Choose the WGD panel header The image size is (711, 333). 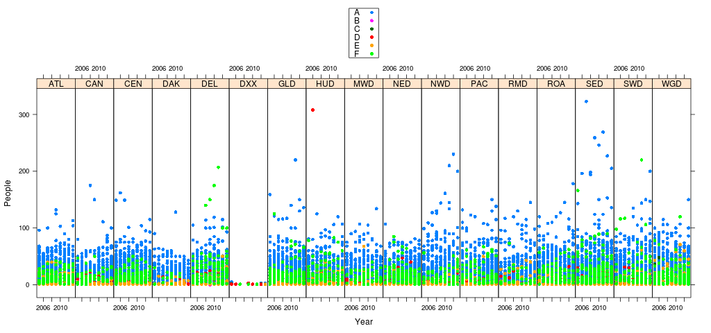tap(671, 84)
